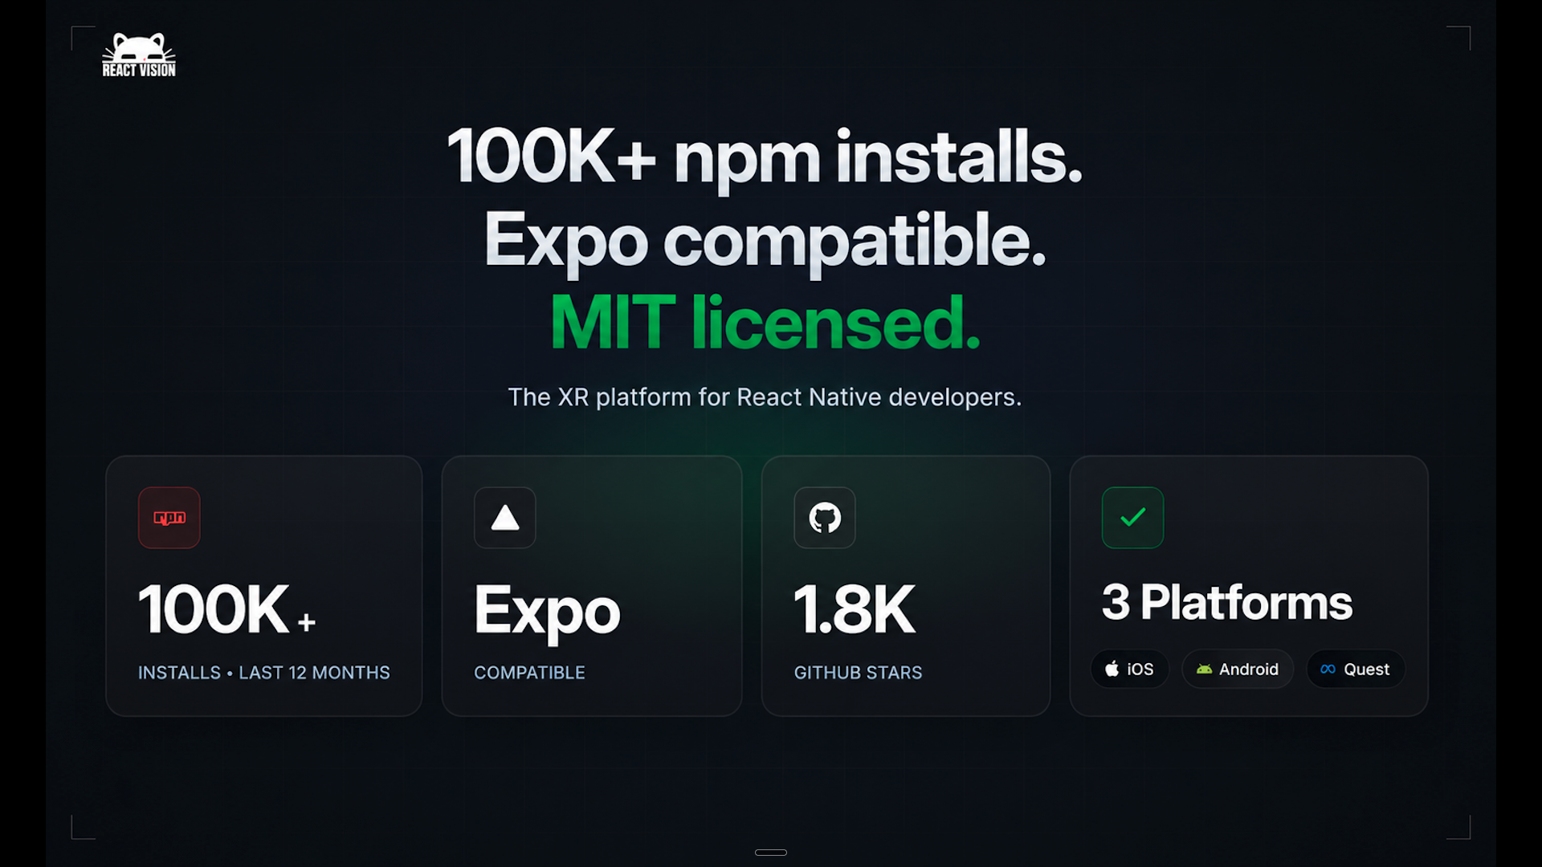The width and height of the screenshot is (1542, 867).
Task: Click the bottom center handle bar
Action: [x=771, y=853]
